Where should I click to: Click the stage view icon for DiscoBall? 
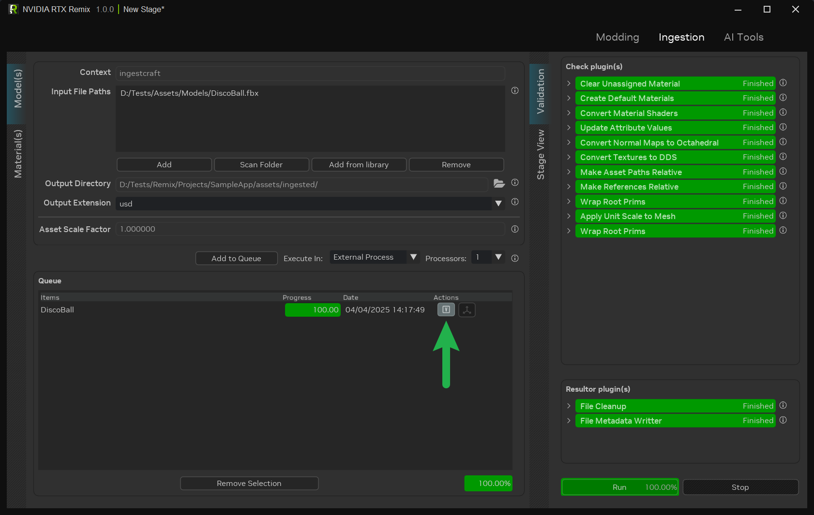[467, 310]
